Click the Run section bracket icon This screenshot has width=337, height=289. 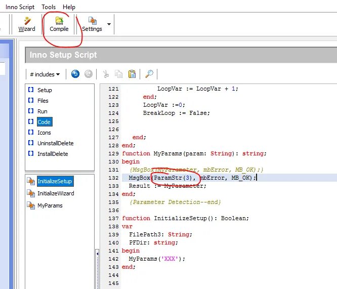pos(31,111)
